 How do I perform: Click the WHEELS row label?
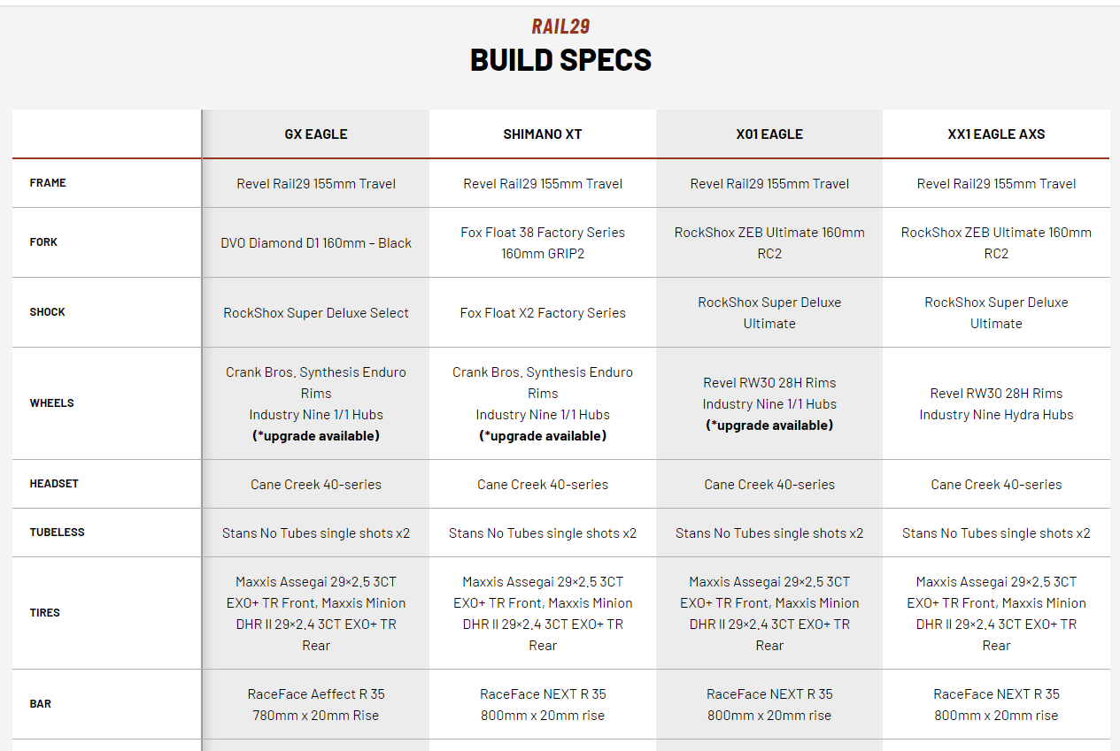click(52, 403)
